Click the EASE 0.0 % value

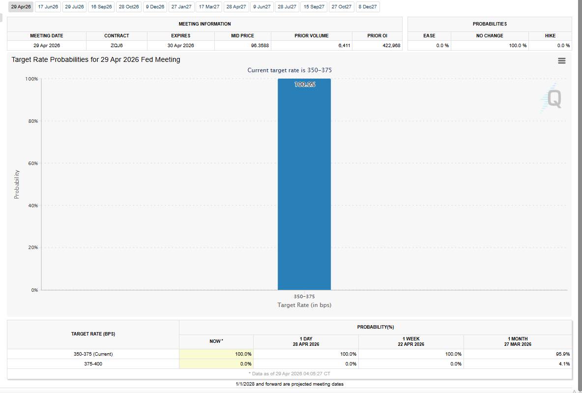coord(442,45)
